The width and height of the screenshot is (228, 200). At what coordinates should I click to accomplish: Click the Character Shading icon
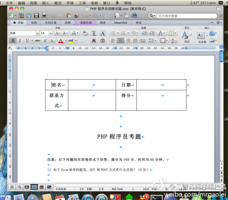(94, 41)
